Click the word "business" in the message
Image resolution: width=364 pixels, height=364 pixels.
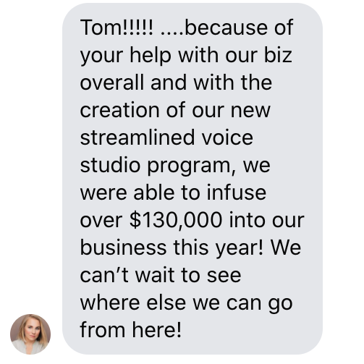point(123,247)
